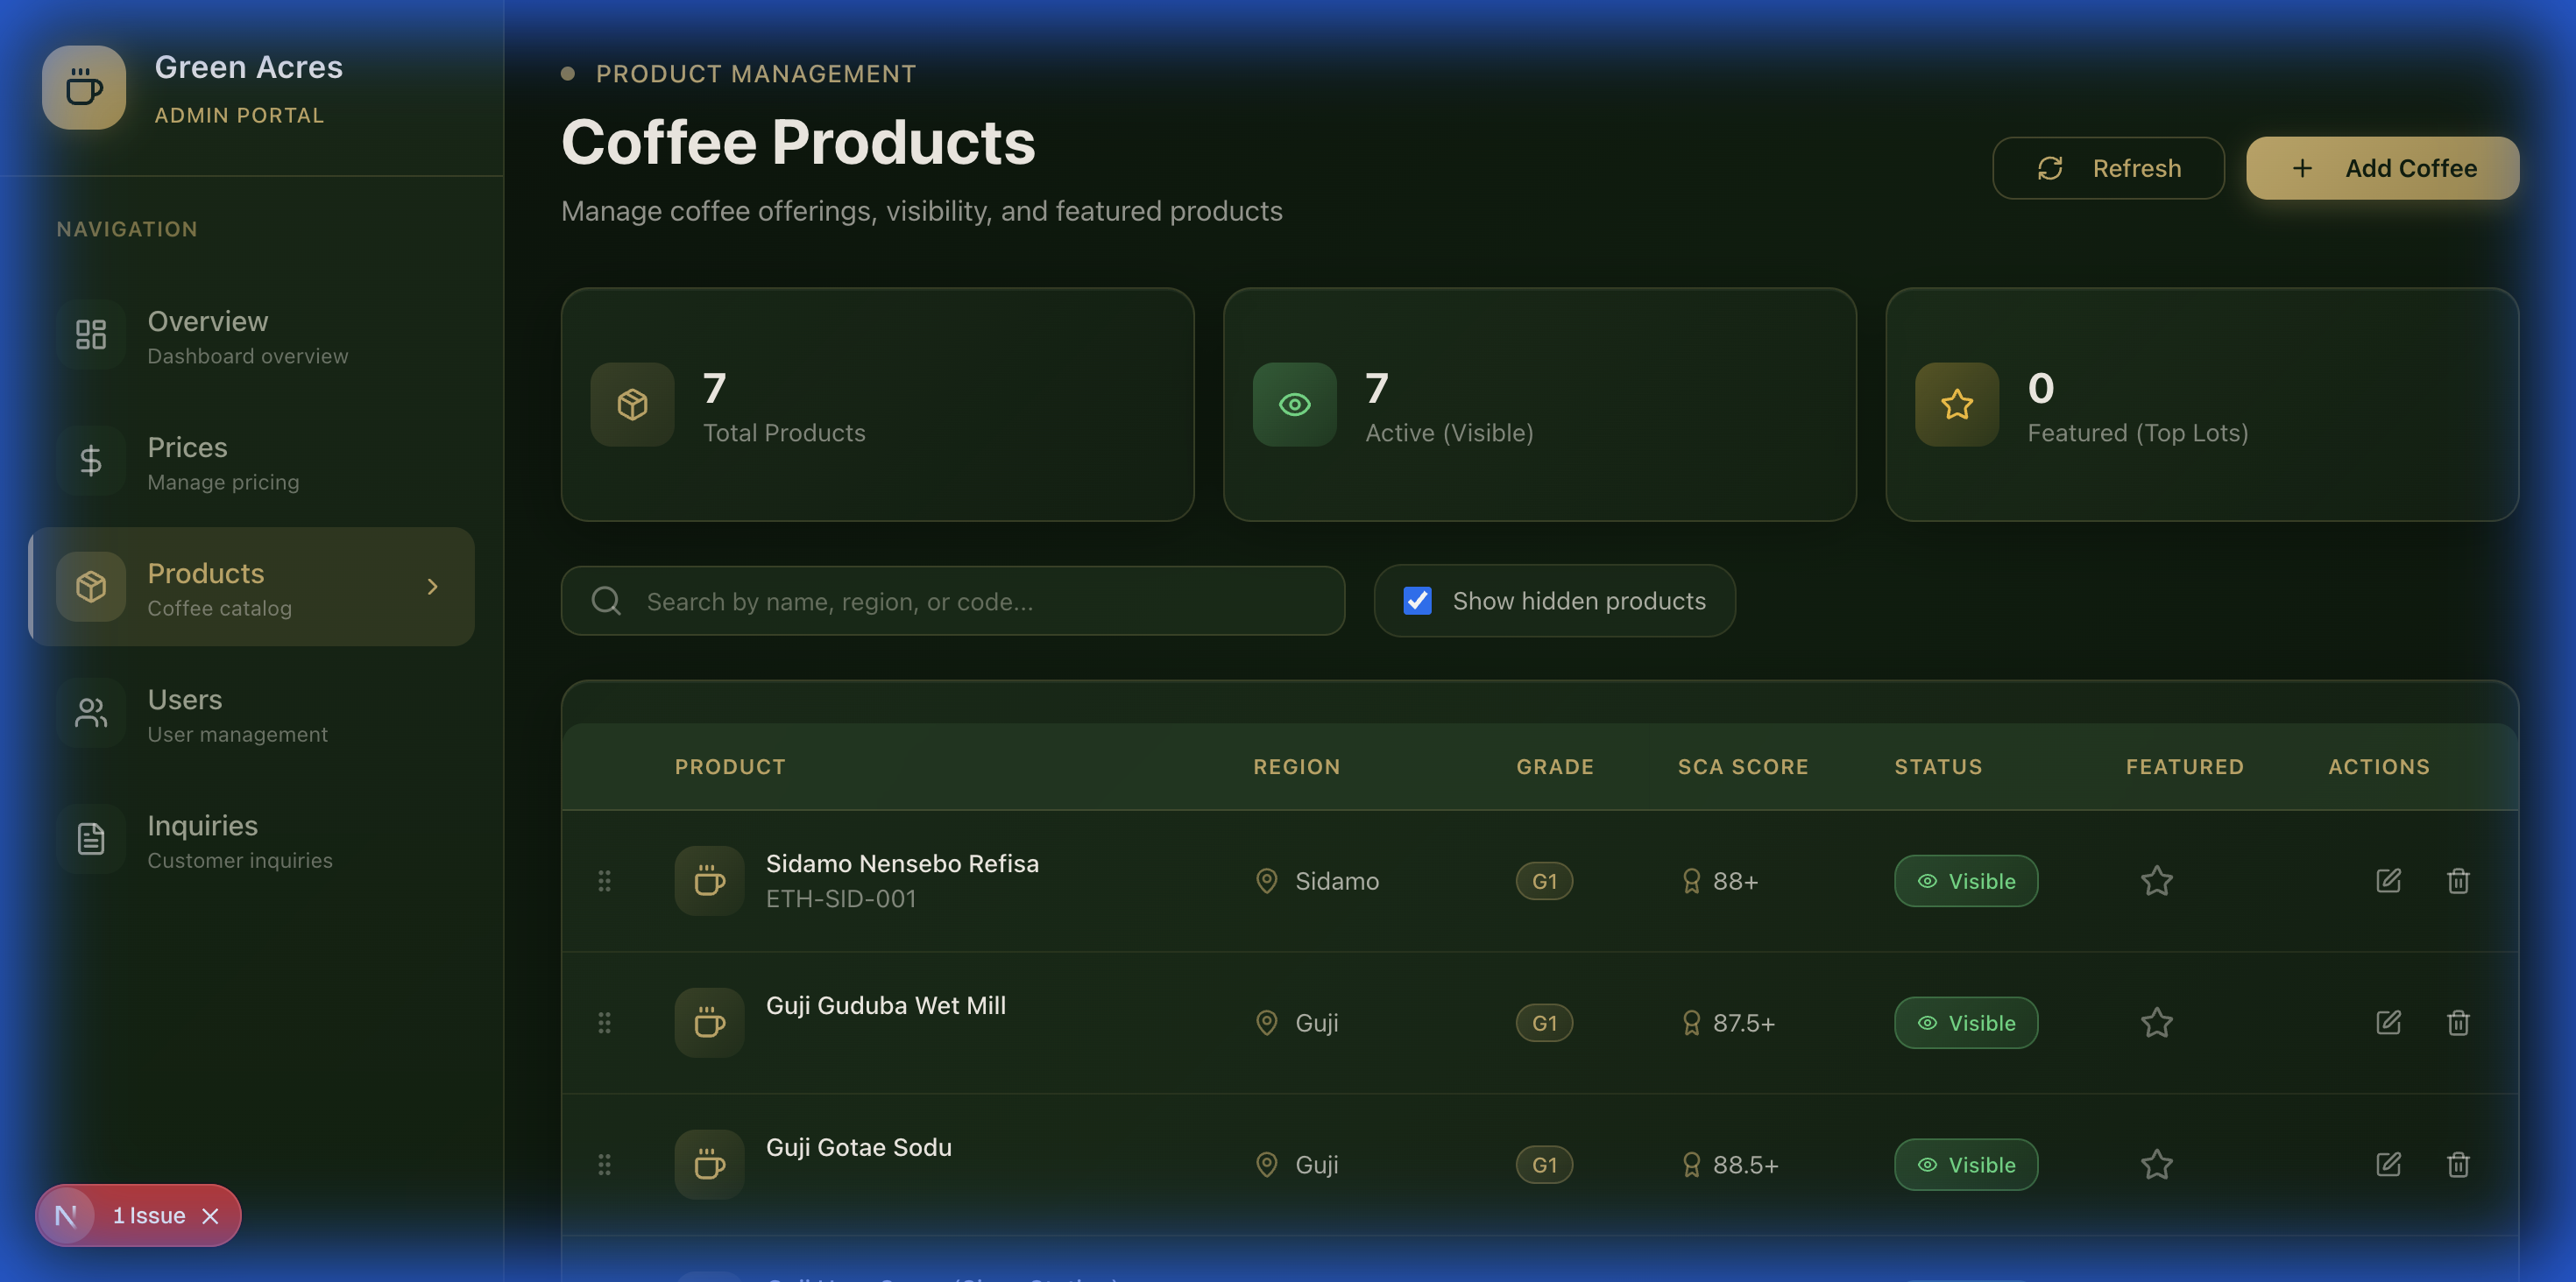Screen dimensions: 2576x1282
Task: Grab the drag handle for Guji Gotae Sodu row
Action: point(605,1163)
